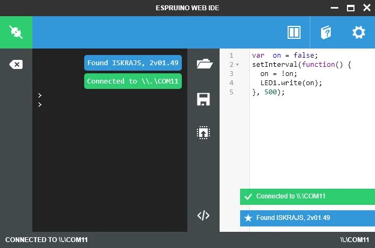Click line number 1 in editor gutter
The height and width of the screenshot is (248, 375).
pyautogui.click(x=231, y=56)
